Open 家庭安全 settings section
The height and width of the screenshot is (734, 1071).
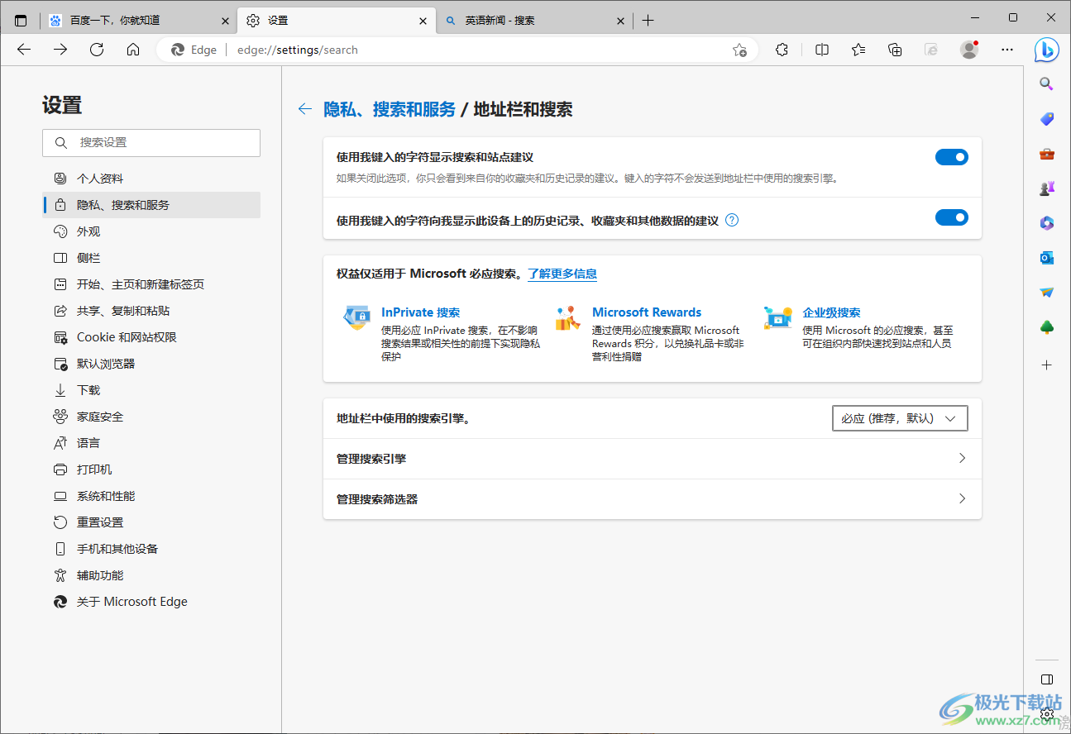point(151,417)
